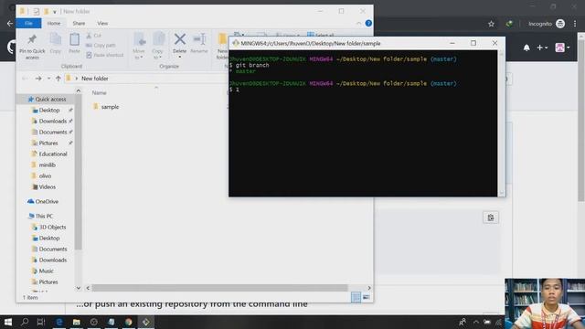
Task: Click Git Bash title bar icon
Action: pos(236,43)
